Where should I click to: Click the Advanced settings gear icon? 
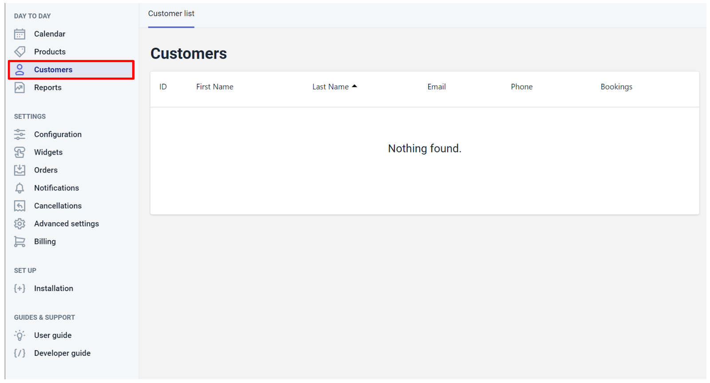pyautogui.click(x=20, y=224)
